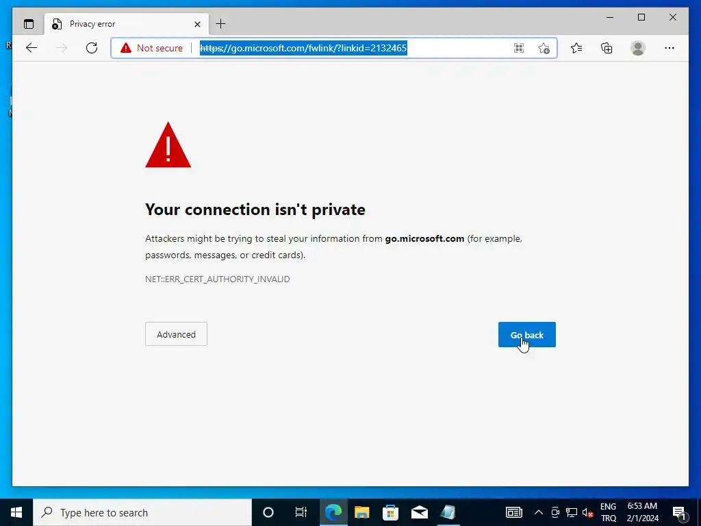Click the red warning triangle graphic
Image resolution: width=701 pixels, height=526 pixels.
[168, 145]
